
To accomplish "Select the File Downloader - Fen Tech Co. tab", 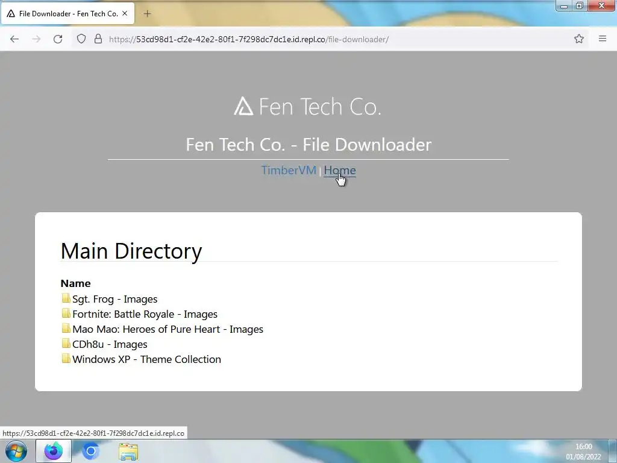I will click(x=67, y=13).
